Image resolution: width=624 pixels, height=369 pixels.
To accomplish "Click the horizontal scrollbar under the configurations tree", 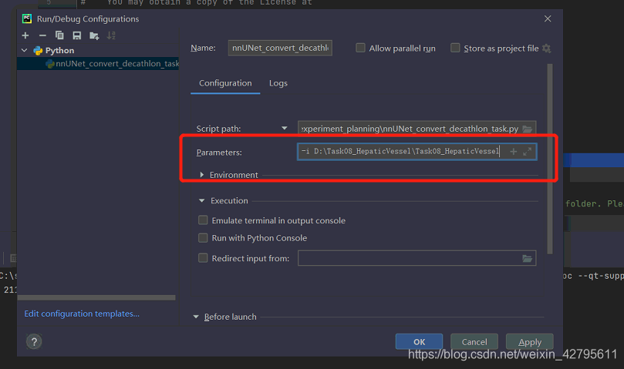I will coord(96,297).
